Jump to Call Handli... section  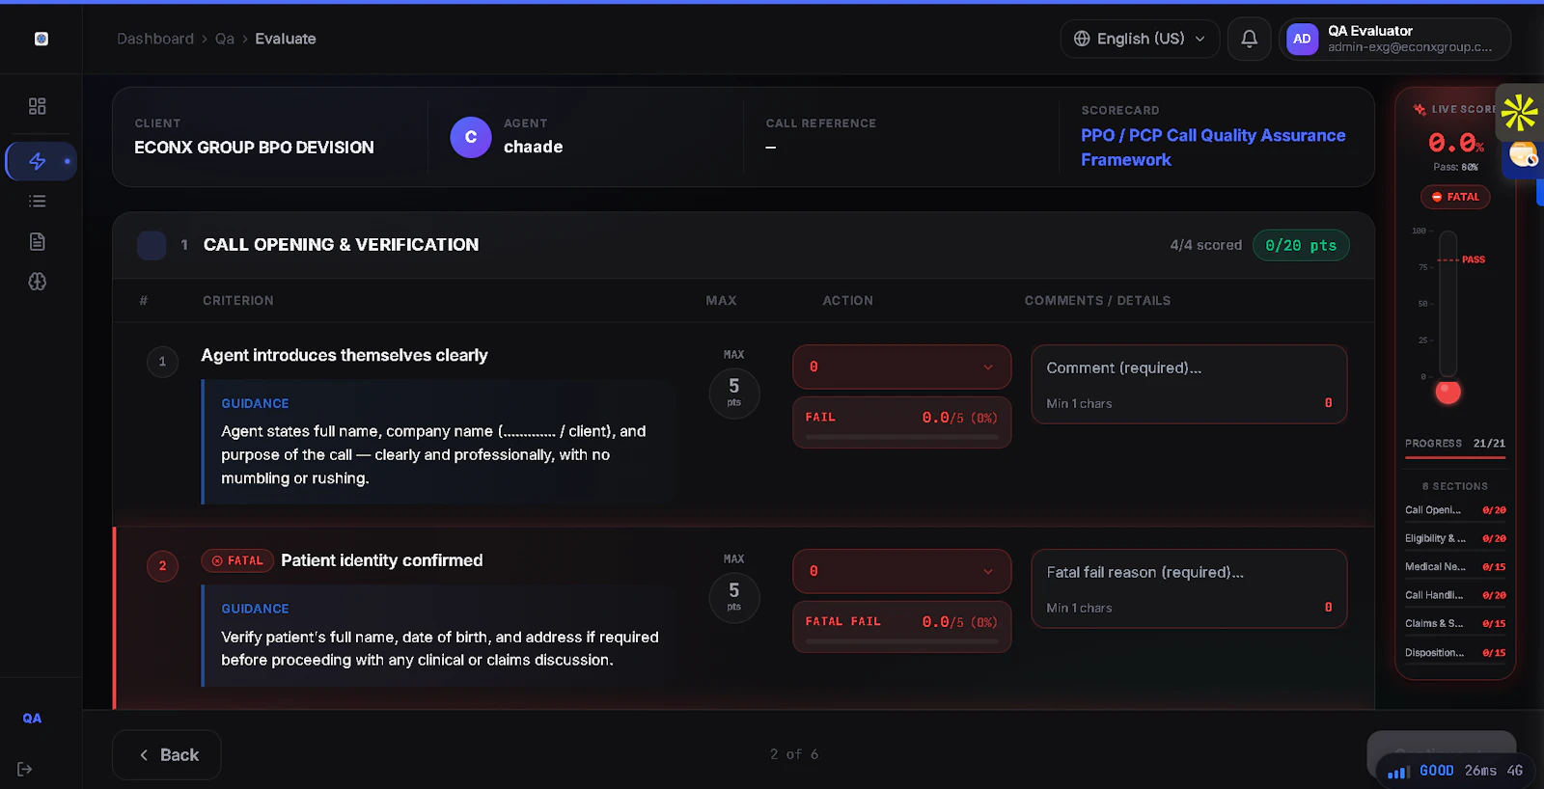(x=1455, y=595)
